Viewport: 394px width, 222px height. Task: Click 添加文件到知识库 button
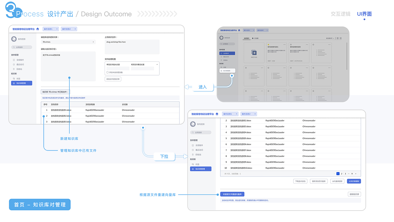[x=113, y=79]
